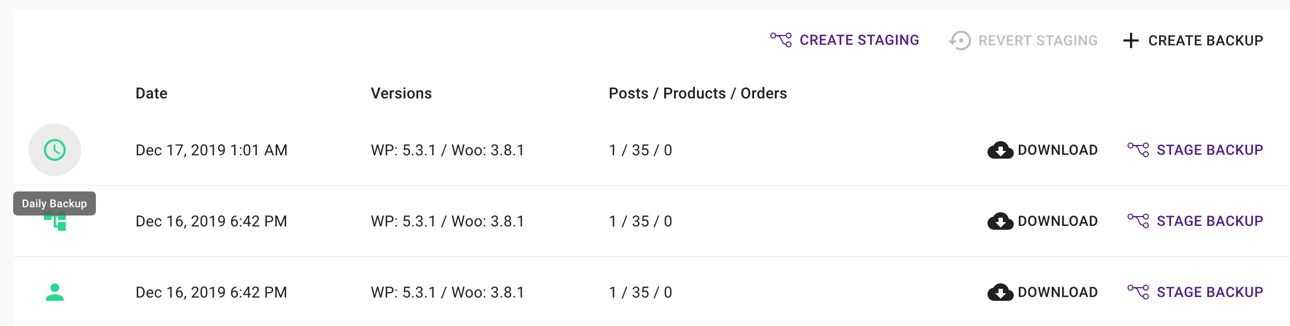Click the Versions column header
The image size is (1290, 326).
(401, 94)
